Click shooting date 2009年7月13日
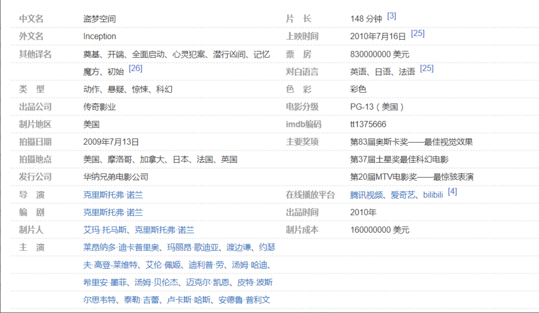539x313 pixels. (x=111, y=142)
